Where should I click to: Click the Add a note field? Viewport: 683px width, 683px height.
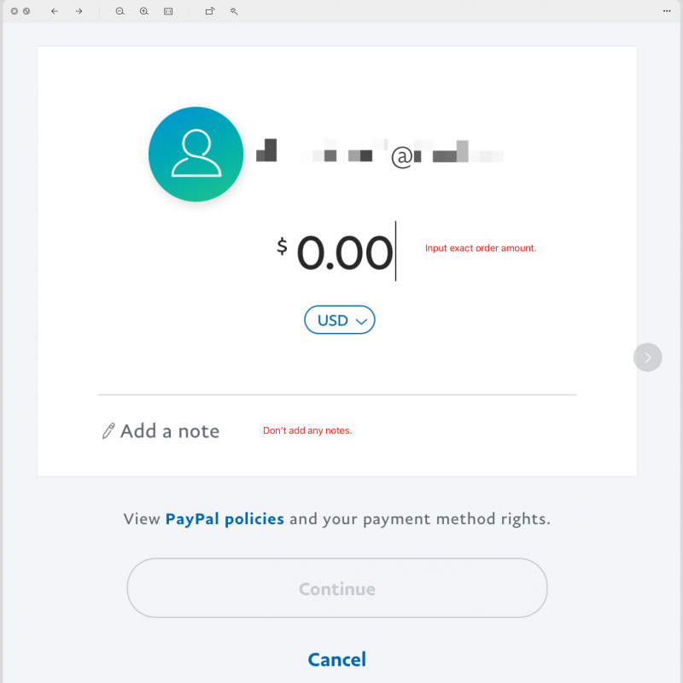pyautogui.click(x=170, y=431)
